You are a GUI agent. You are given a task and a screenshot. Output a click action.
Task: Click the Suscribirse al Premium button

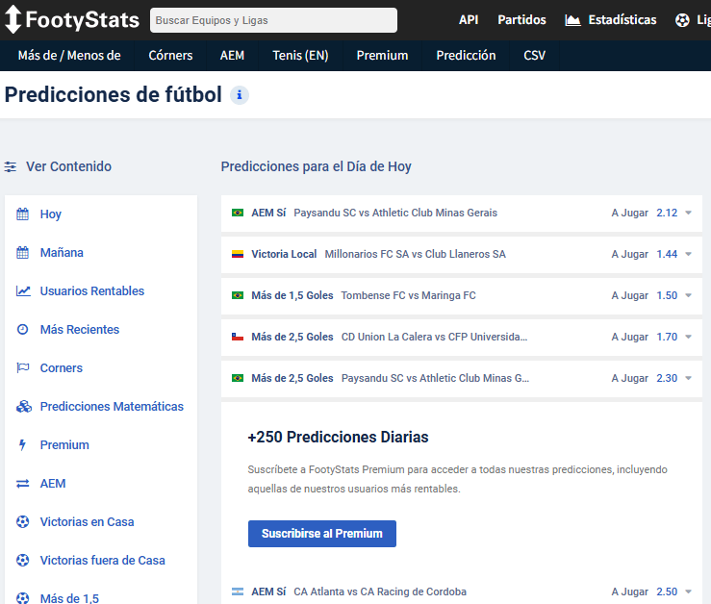(322, 534)
